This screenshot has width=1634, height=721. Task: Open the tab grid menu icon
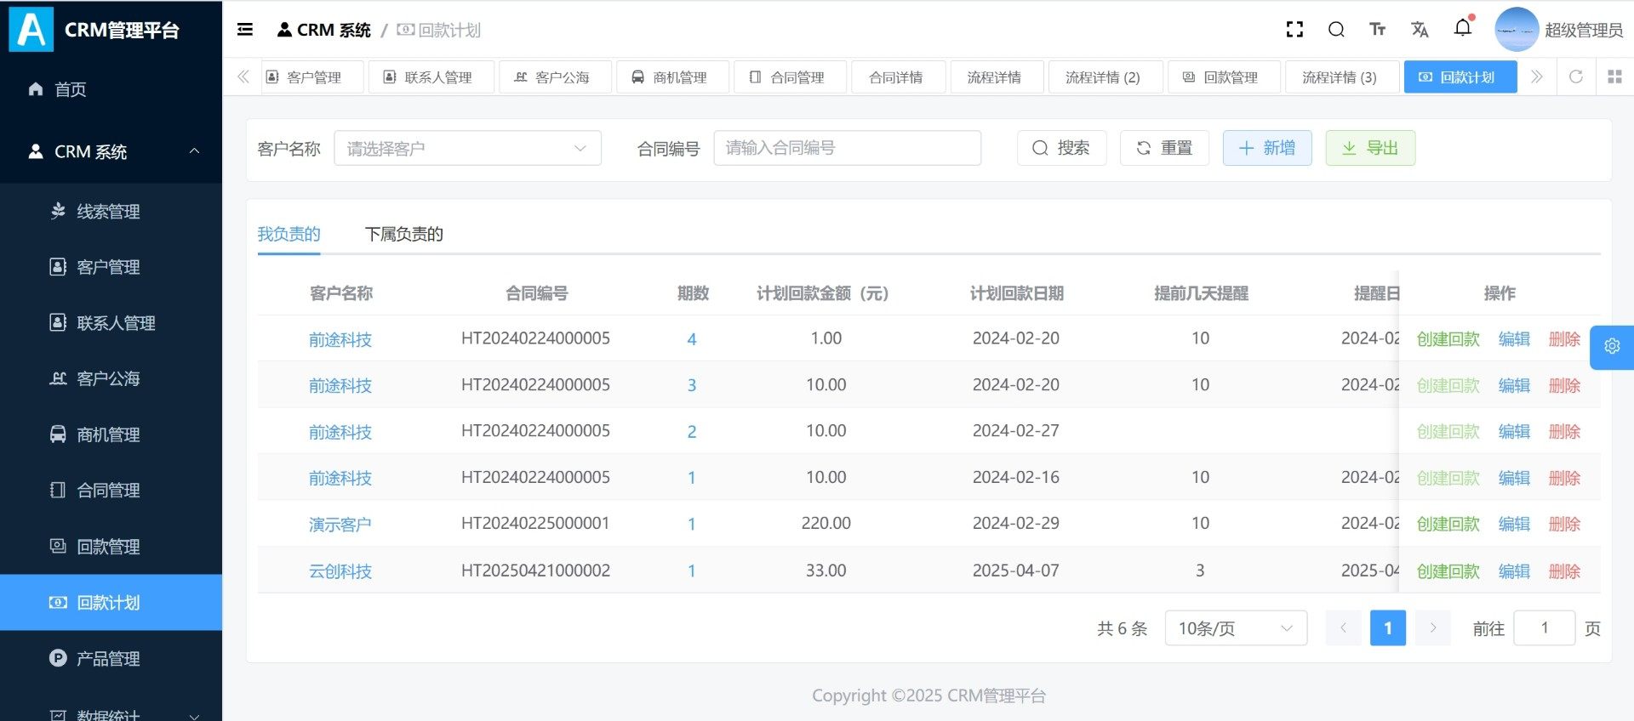(1614, 77)
